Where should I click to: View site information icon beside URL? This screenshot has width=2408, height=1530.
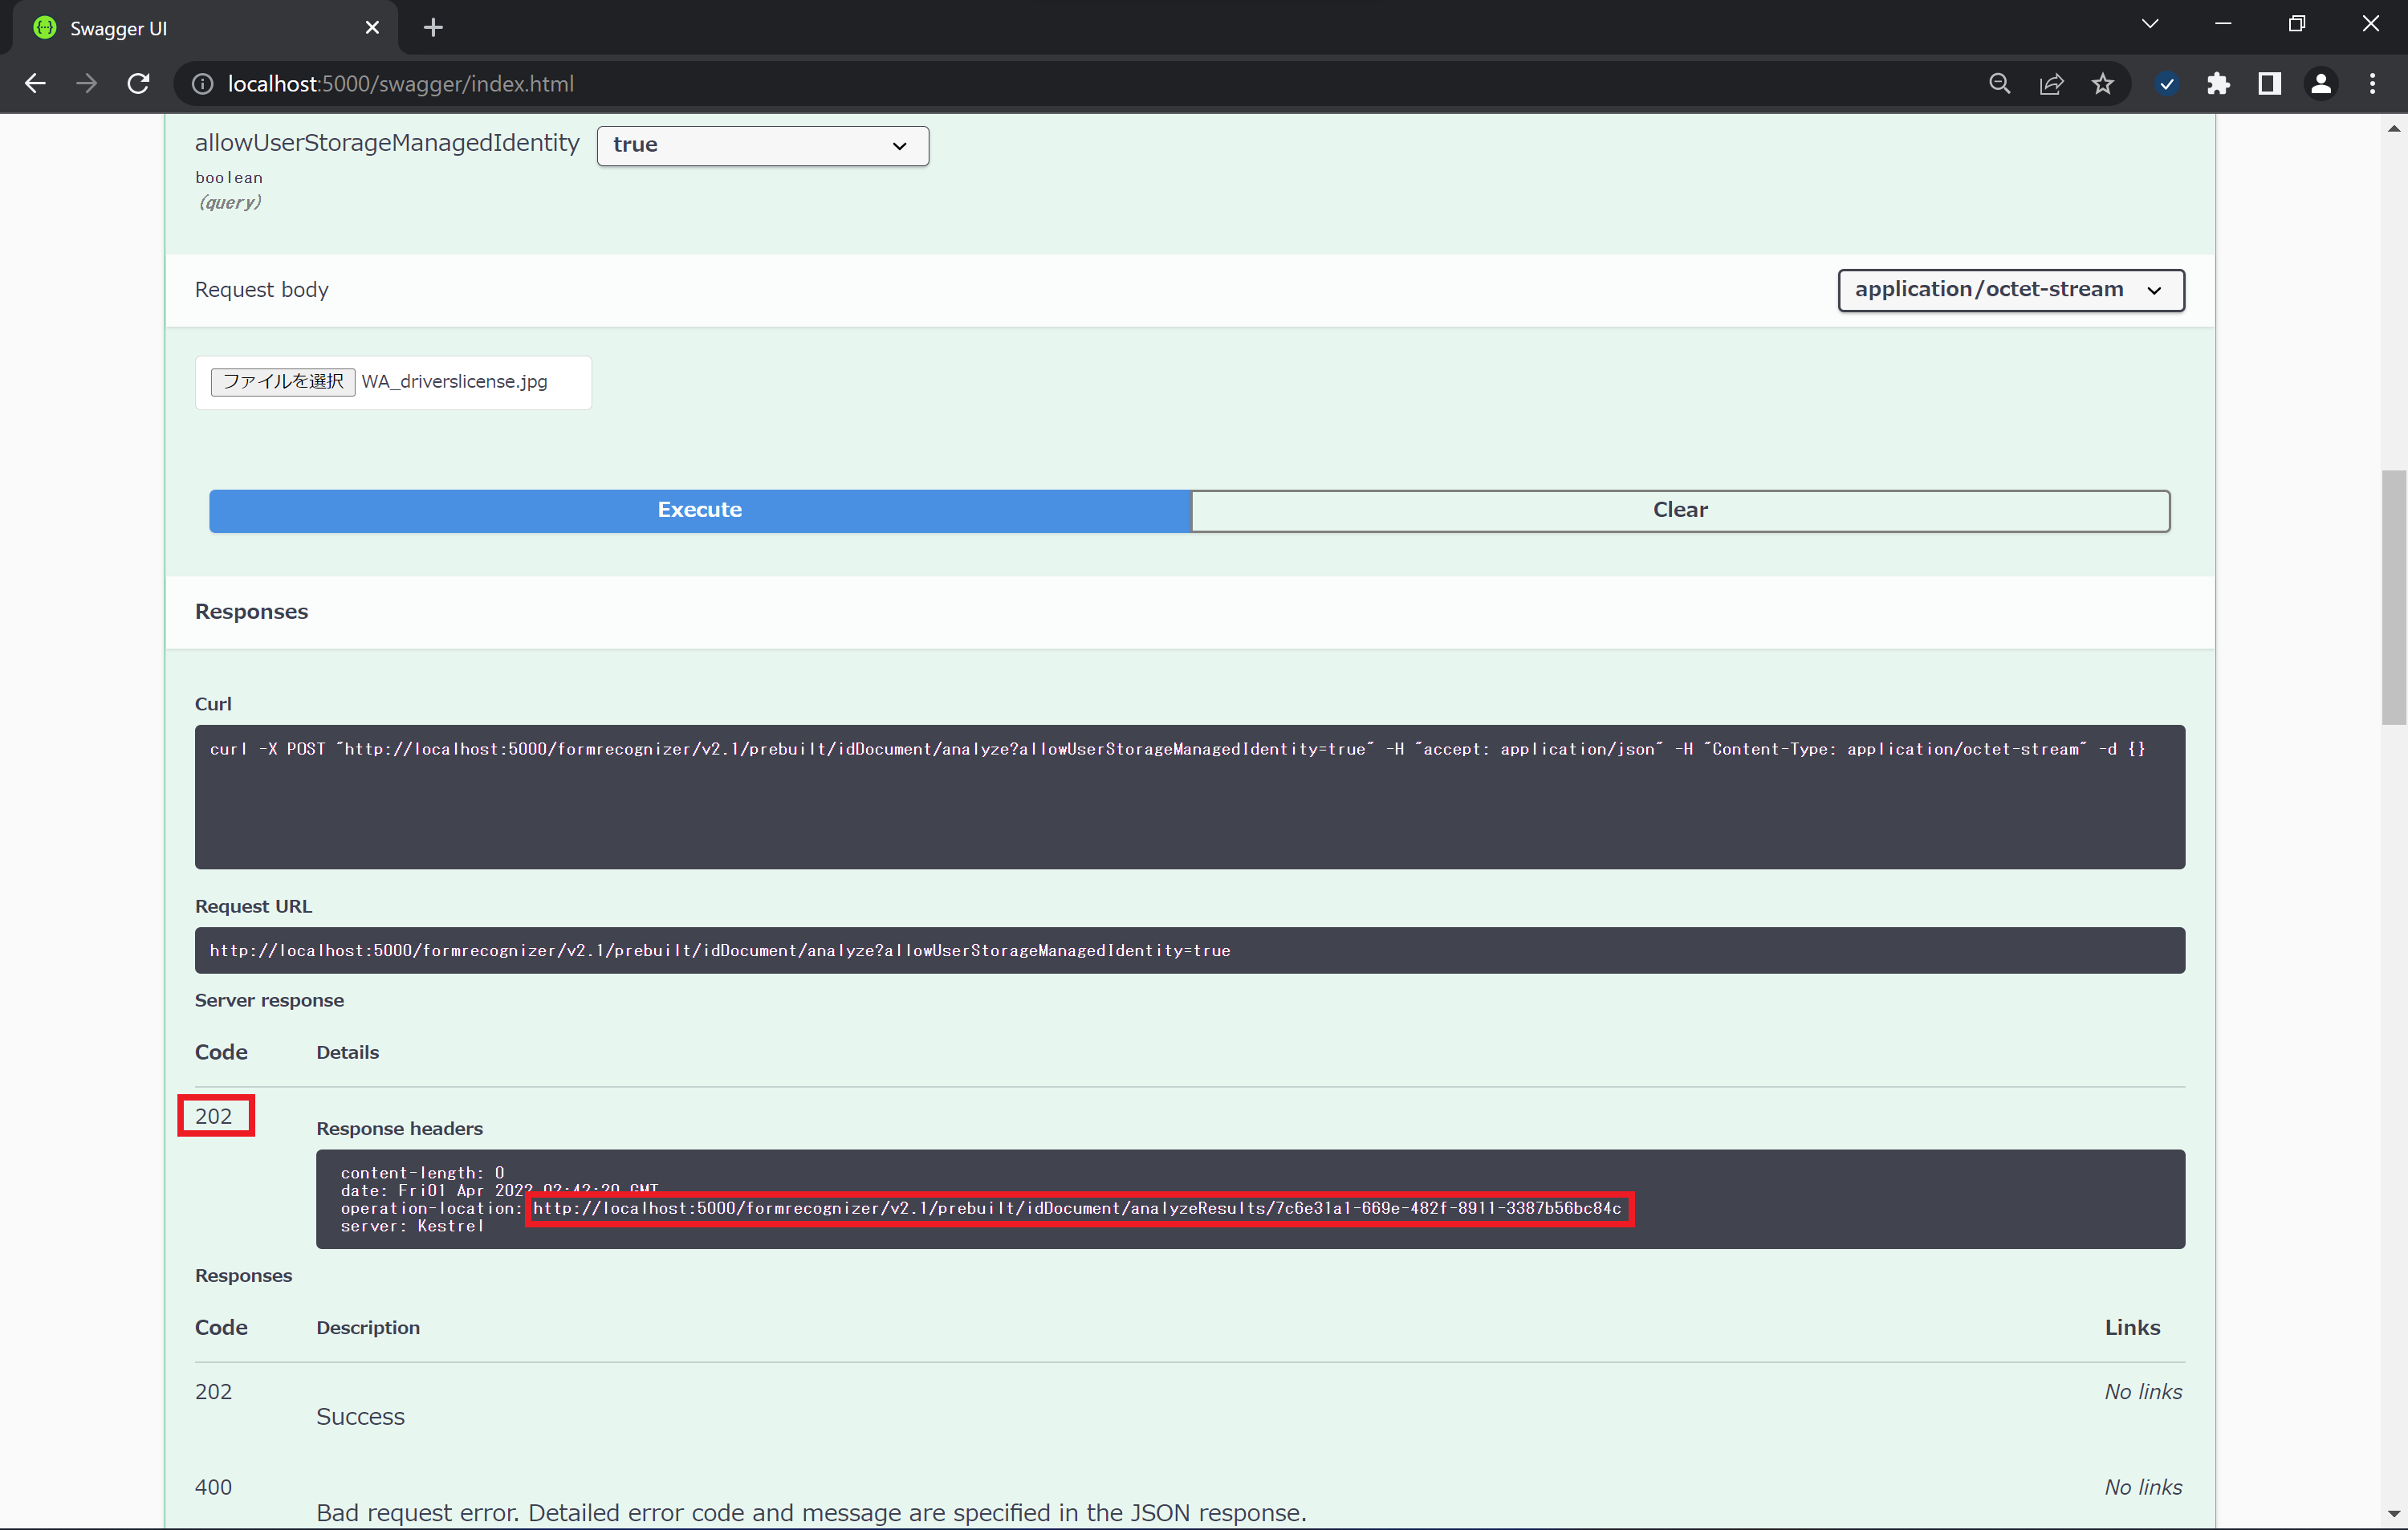click(x=203, y=84)
